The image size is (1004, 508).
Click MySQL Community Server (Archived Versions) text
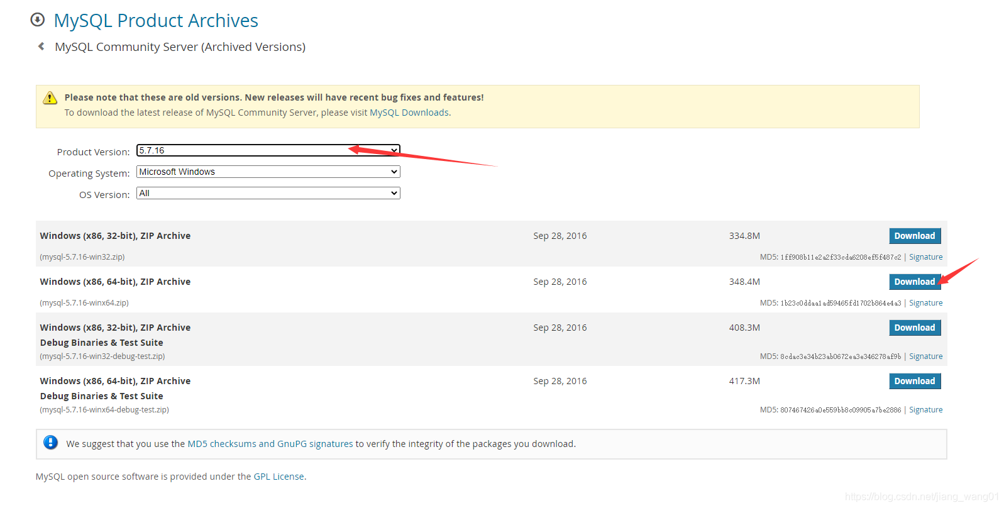180,47
